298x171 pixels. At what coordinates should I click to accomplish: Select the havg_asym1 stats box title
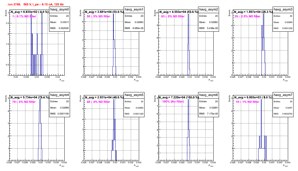click(134, 10)
